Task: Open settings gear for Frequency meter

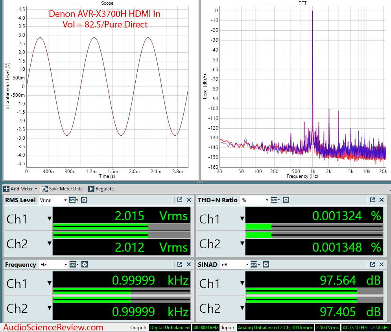Action: coord(84,265)
